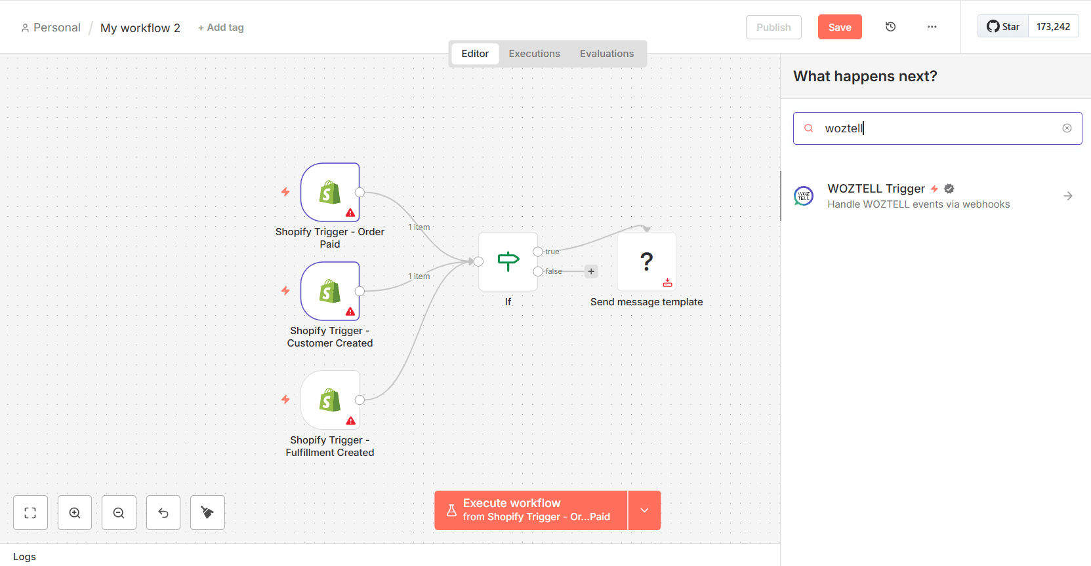Click the node search input field
The image size is (1091, 566).
[x=938, y=128]
